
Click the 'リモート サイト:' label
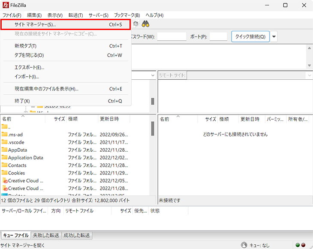(x=172, y=75)
